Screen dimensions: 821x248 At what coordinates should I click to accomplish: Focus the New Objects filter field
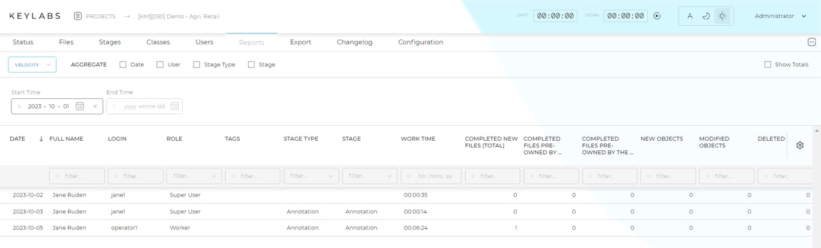tap(668, 176)
